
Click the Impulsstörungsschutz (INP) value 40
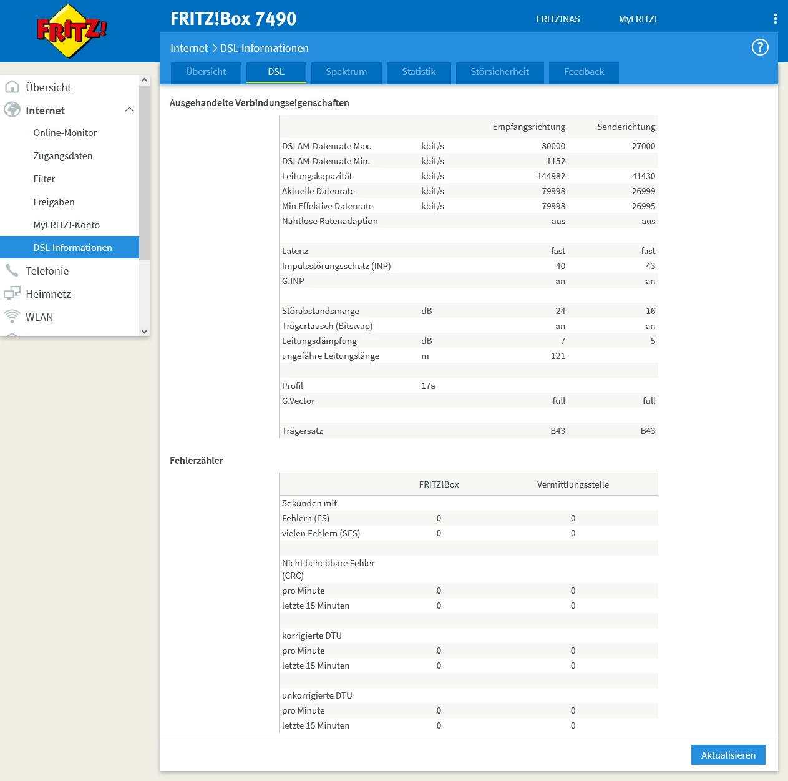(560, 266)
